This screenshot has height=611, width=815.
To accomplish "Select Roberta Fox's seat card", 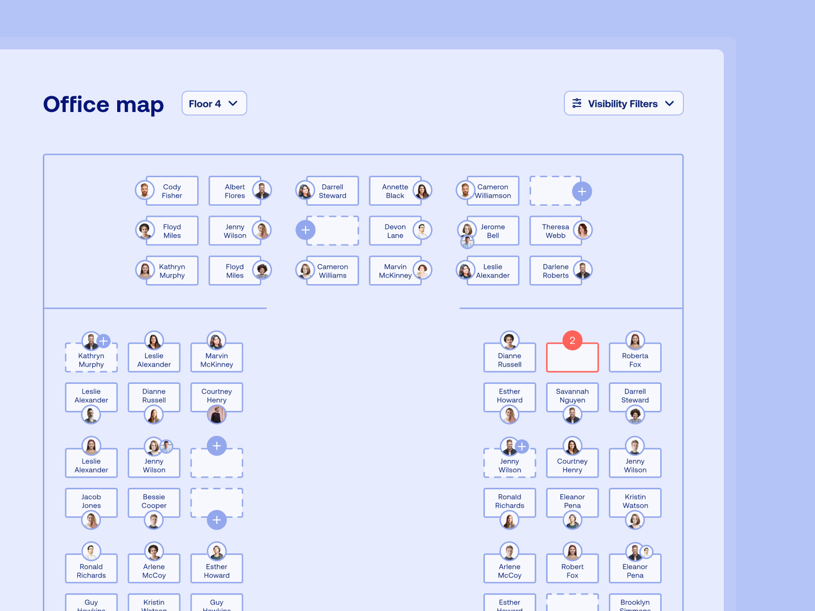I will coord(635,356).
